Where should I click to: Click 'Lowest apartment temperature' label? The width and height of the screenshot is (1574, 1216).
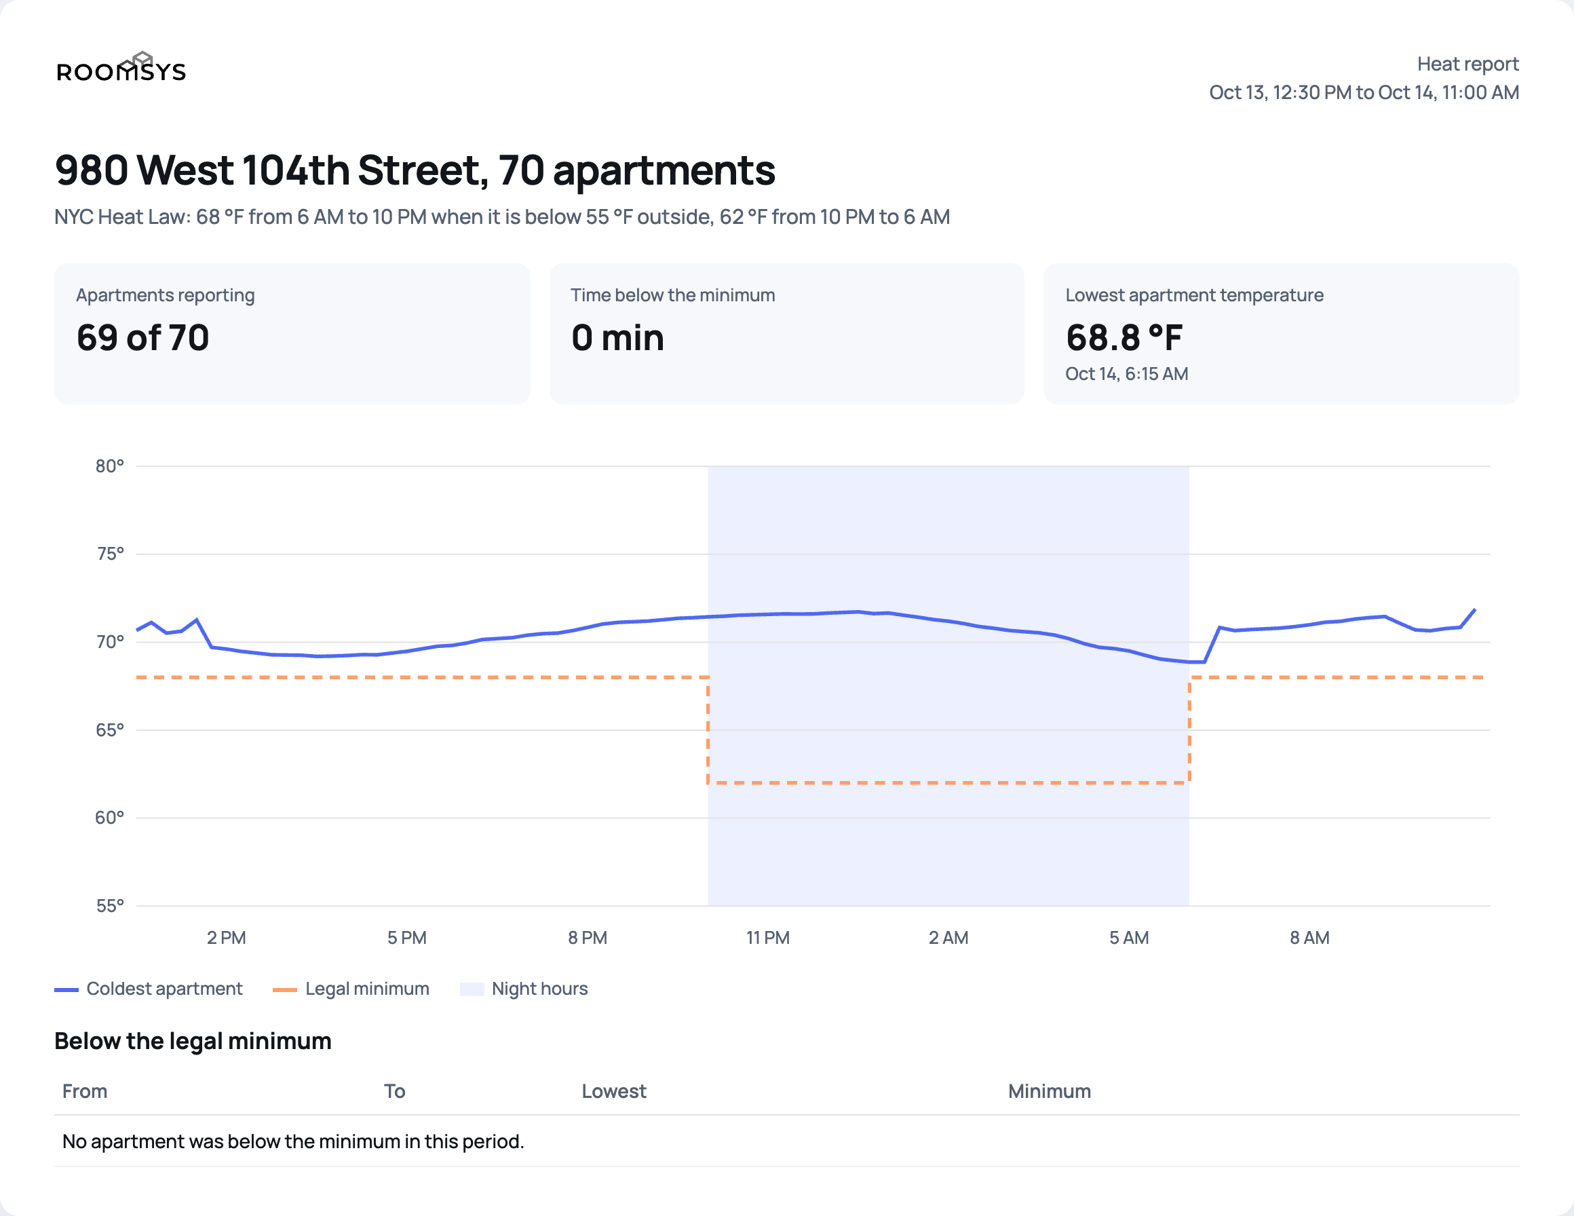click(x=1194, y=296)
